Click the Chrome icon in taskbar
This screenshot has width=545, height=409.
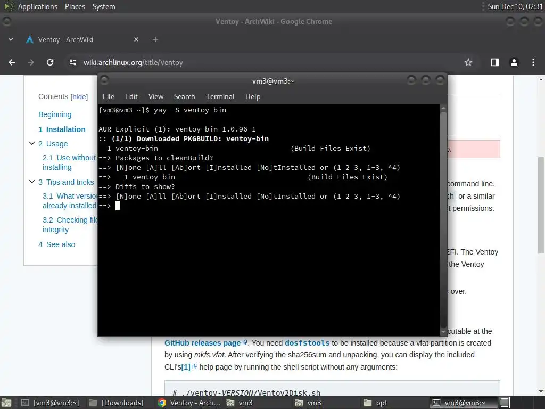click(x=162, y=403)
